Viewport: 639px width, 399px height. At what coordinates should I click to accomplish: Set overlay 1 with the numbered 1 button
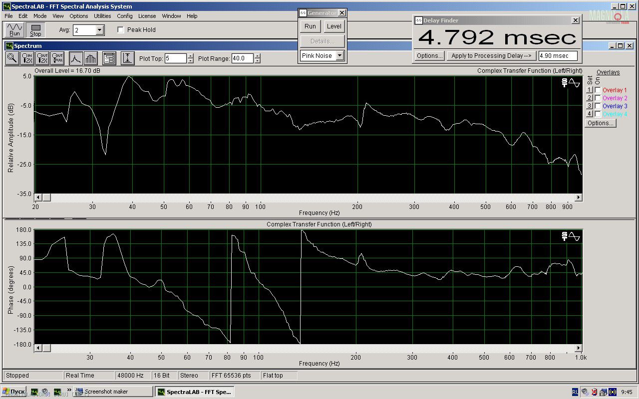[589, 90]
